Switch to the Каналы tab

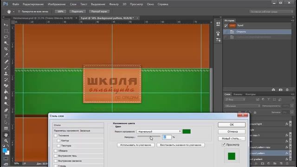238,94
